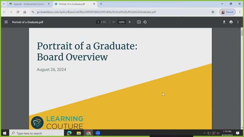
Task: Launch Microsoft Edge from taskbar
Action: pyautogui.click(x=69, y=133)
